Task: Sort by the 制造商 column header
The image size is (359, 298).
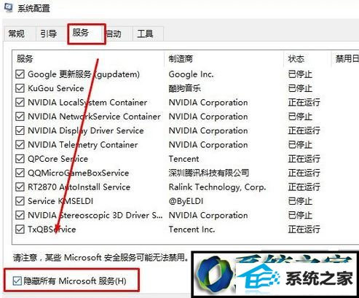Action: coord(224,58)
